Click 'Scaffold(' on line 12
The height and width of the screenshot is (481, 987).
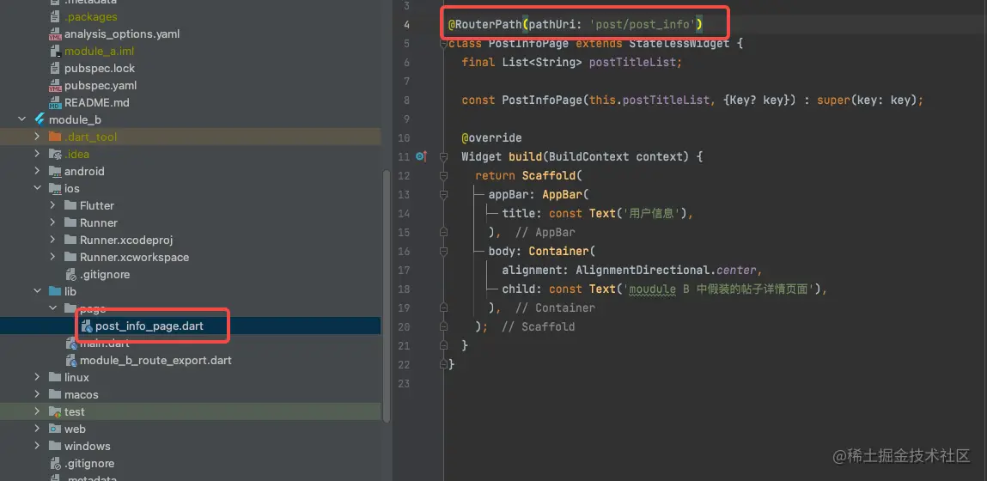[552, 176]
